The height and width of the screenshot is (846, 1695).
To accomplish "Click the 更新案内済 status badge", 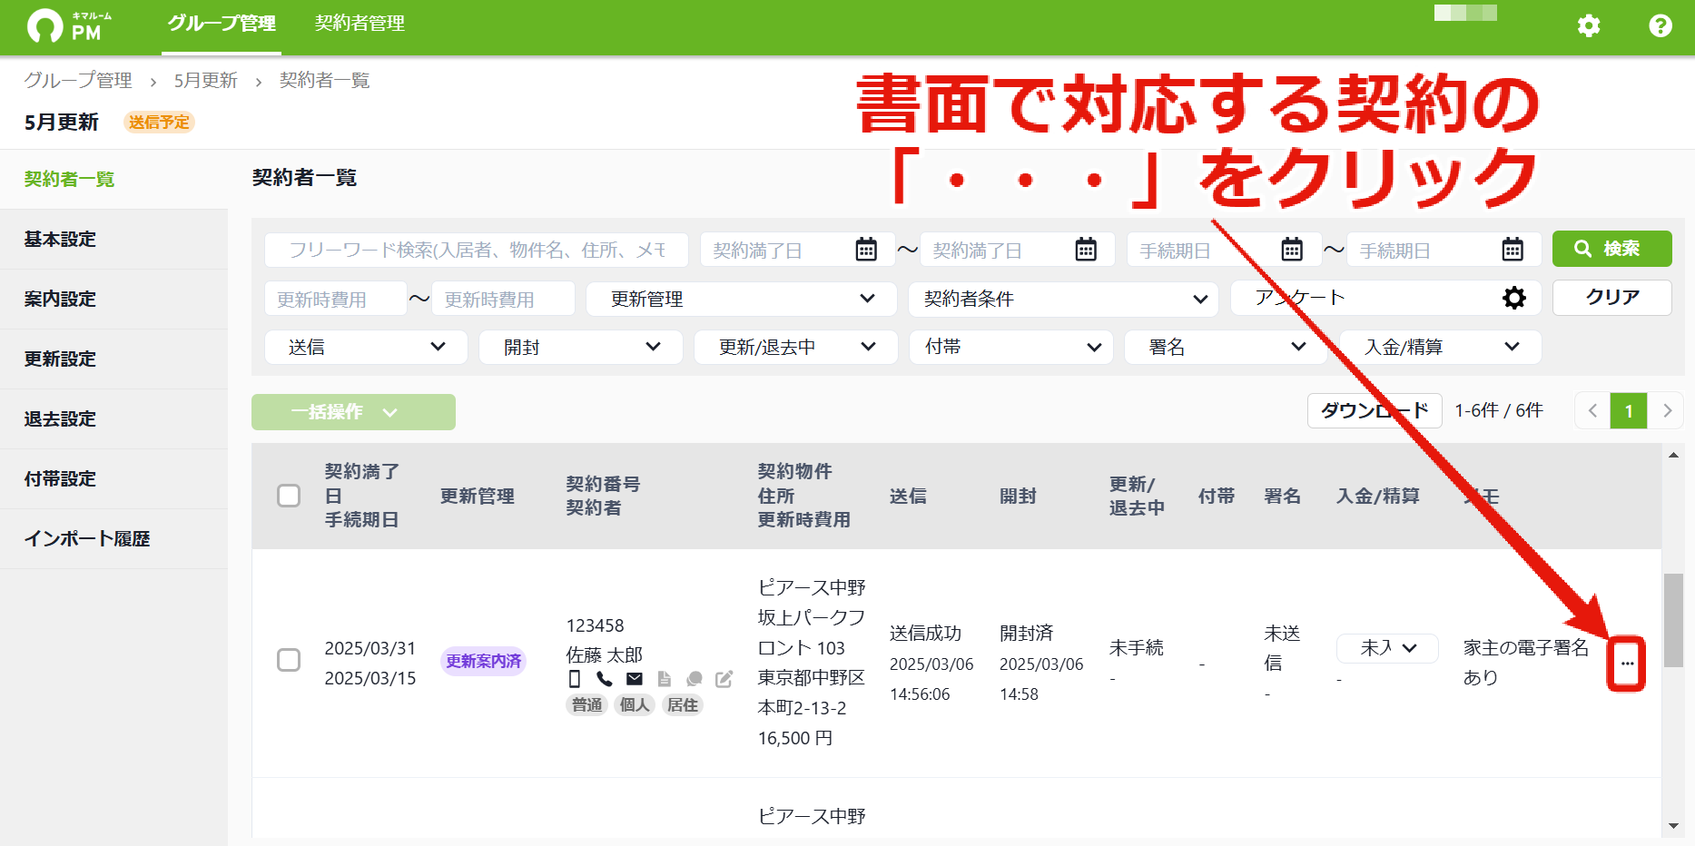I will pyautogui.click(x=483, y=661).
